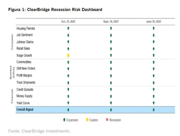Click the yellow Caution dot in the legend
180x136 pixels.
click(87, 120)
